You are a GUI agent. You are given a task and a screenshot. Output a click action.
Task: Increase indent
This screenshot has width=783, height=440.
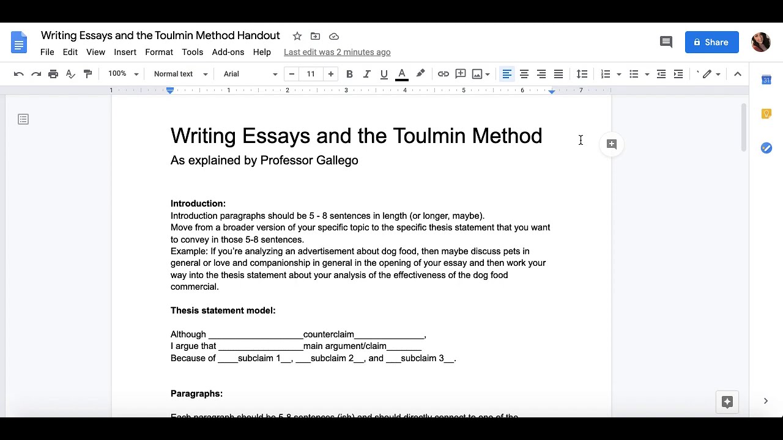click(x=678, y=74)
